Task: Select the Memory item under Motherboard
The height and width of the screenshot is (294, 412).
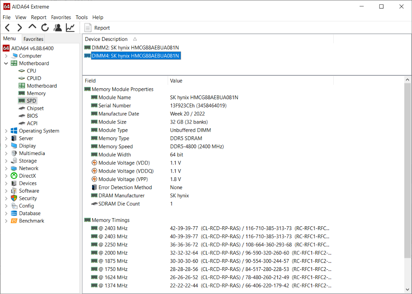Action: [36, 93]
